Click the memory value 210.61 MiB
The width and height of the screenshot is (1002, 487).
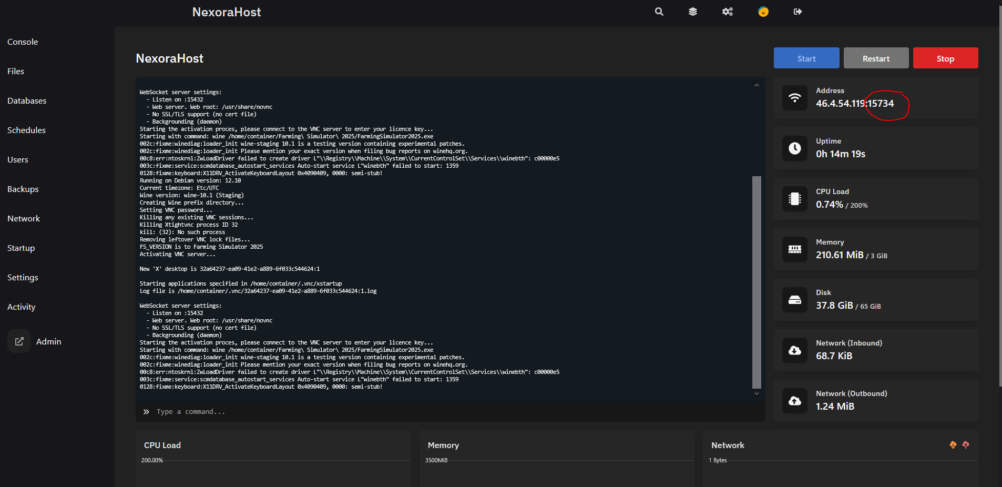pyautogui.click(x=840, y=255)
